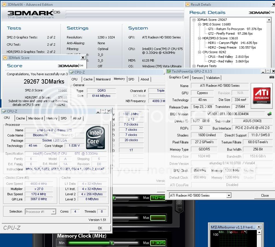Click the Afterburner Link icon

179,206
